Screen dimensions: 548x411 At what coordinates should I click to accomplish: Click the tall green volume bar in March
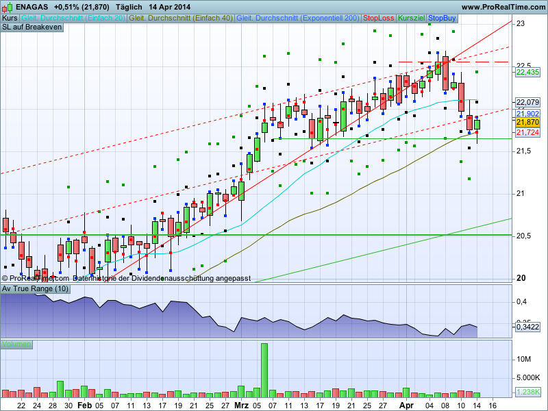(264, 371)
